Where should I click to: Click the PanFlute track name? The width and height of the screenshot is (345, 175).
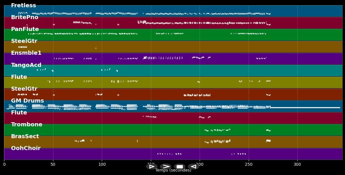tap(25, 29)
